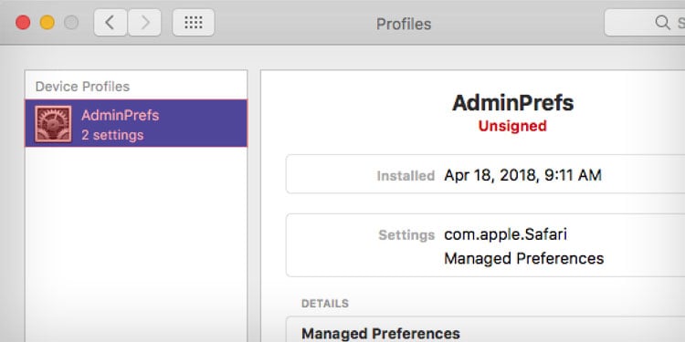
Task: Click the magnifier icon in search field
Action: coord(662,22)
